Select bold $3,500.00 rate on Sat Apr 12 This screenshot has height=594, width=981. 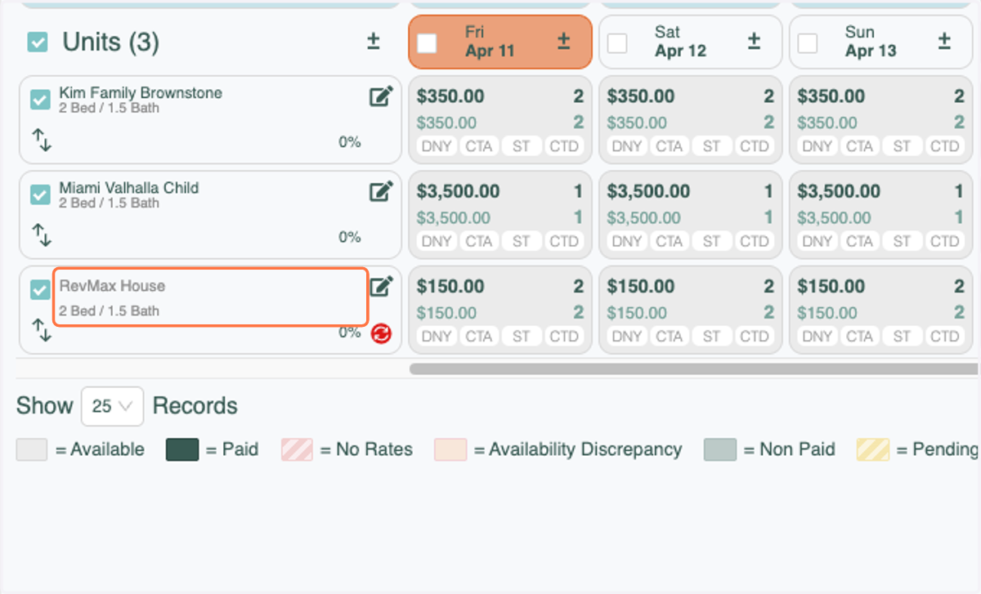click(649, 191)
